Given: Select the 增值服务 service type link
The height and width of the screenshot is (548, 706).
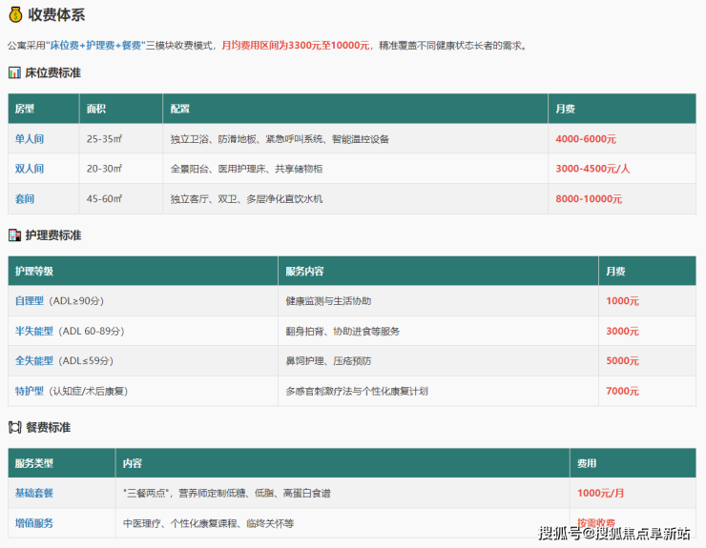Looking at the screenshot, I should 34,523.
